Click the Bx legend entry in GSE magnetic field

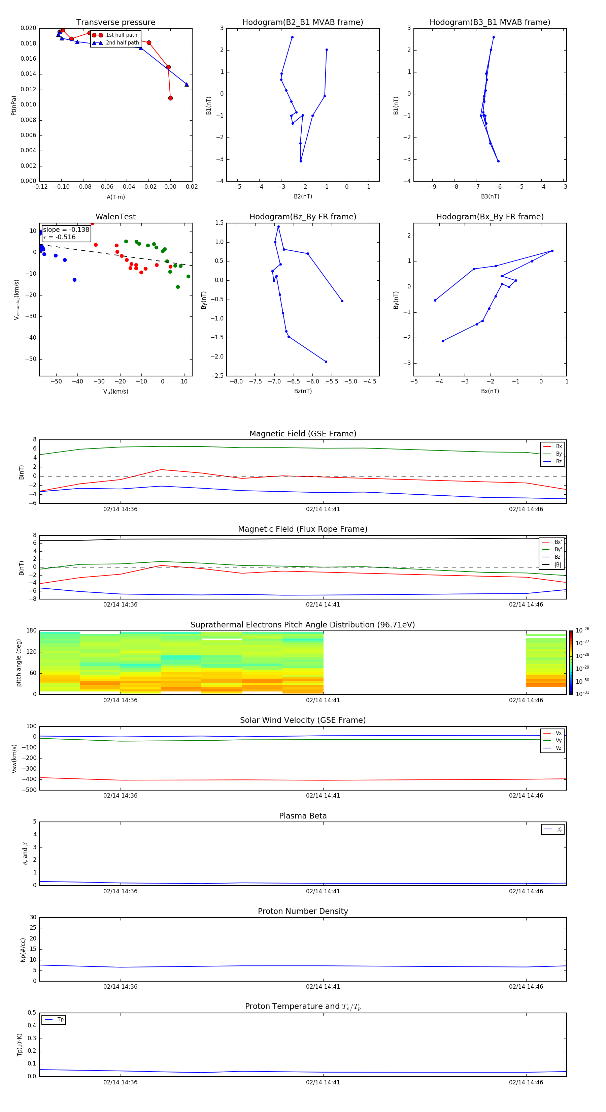point(552,446)
